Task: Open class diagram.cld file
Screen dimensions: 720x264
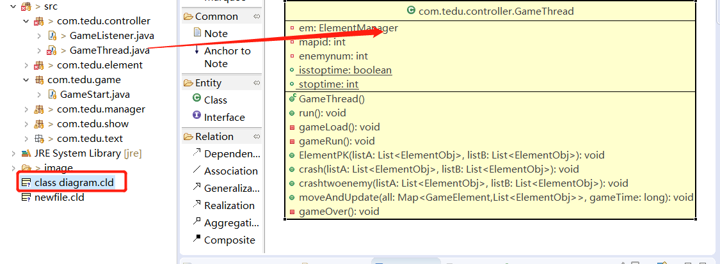Action: coord(74,183)
